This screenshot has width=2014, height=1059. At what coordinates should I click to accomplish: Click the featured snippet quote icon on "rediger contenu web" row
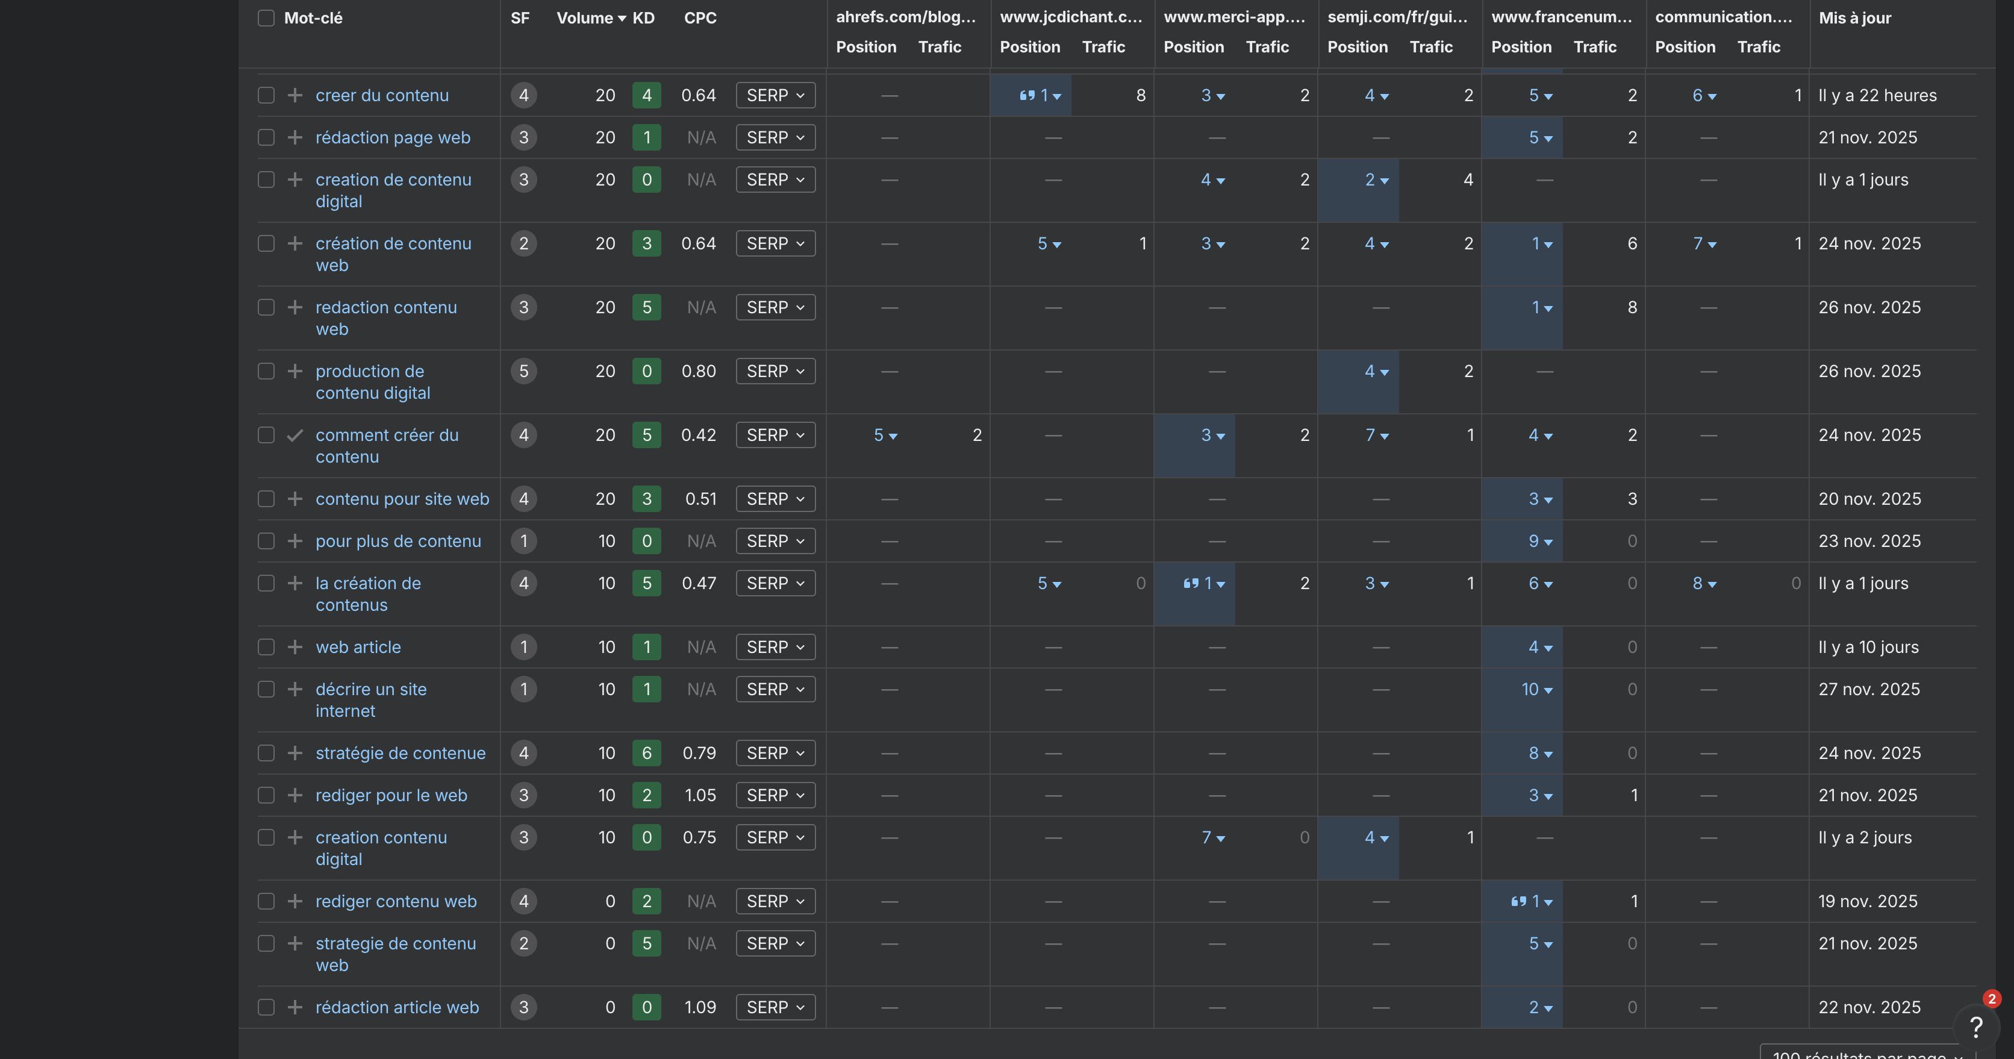point(1518,901)
